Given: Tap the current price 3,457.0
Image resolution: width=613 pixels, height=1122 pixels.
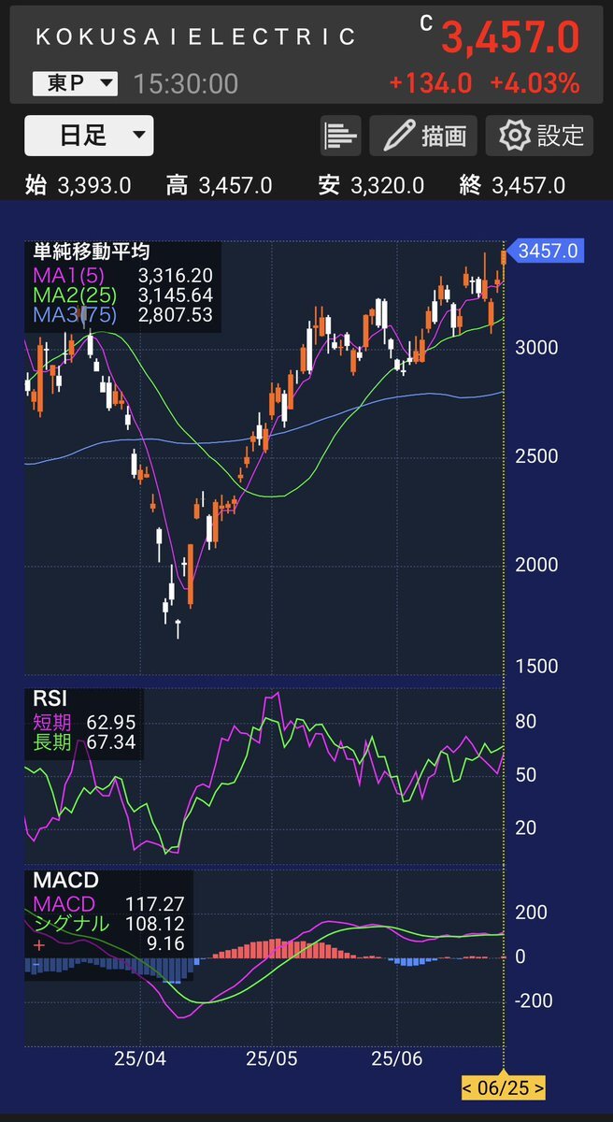Looking at the screenshot, I should [x=510, y=38].
